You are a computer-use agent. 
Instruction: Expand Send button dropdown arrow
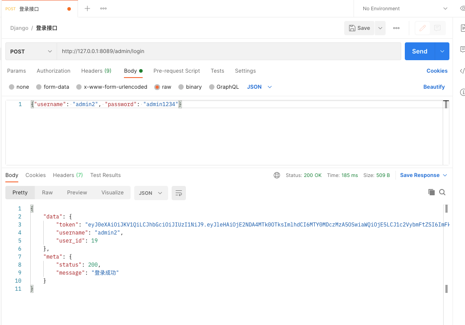[442, 51]
